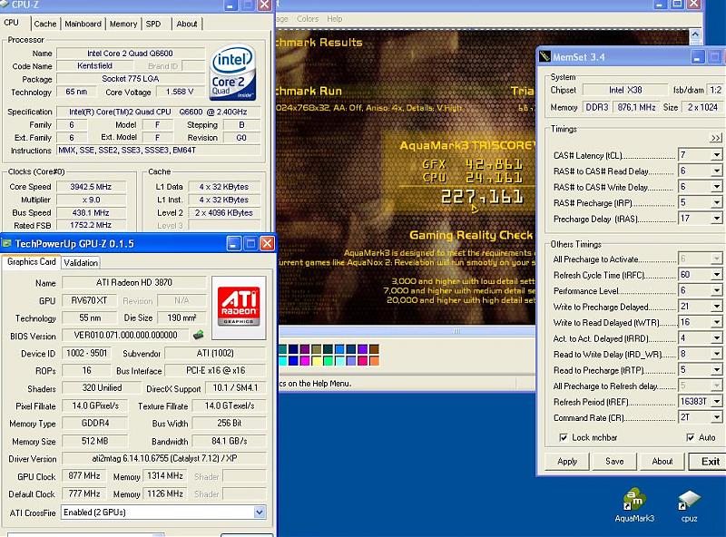Image resolution: width=726 pixels, height=537 pixels.
Task: Open the Act. to Act. Delayed (tRRD) dropdown
Action: click(x=716, y=338)
